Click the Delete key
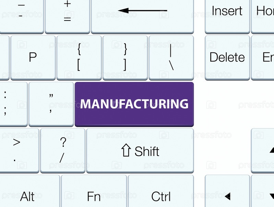The image size is (274, 207). (227, 57)
